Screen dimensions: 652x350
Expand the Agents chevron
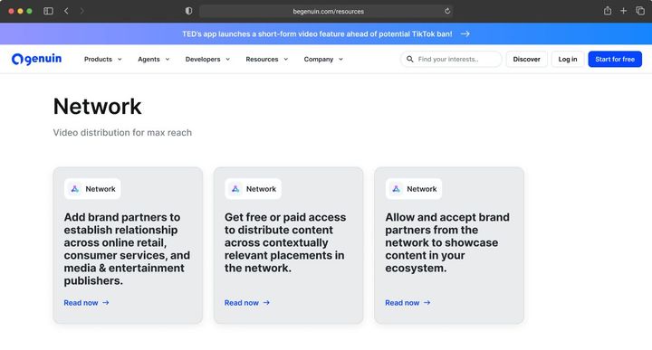coord(168,60)
